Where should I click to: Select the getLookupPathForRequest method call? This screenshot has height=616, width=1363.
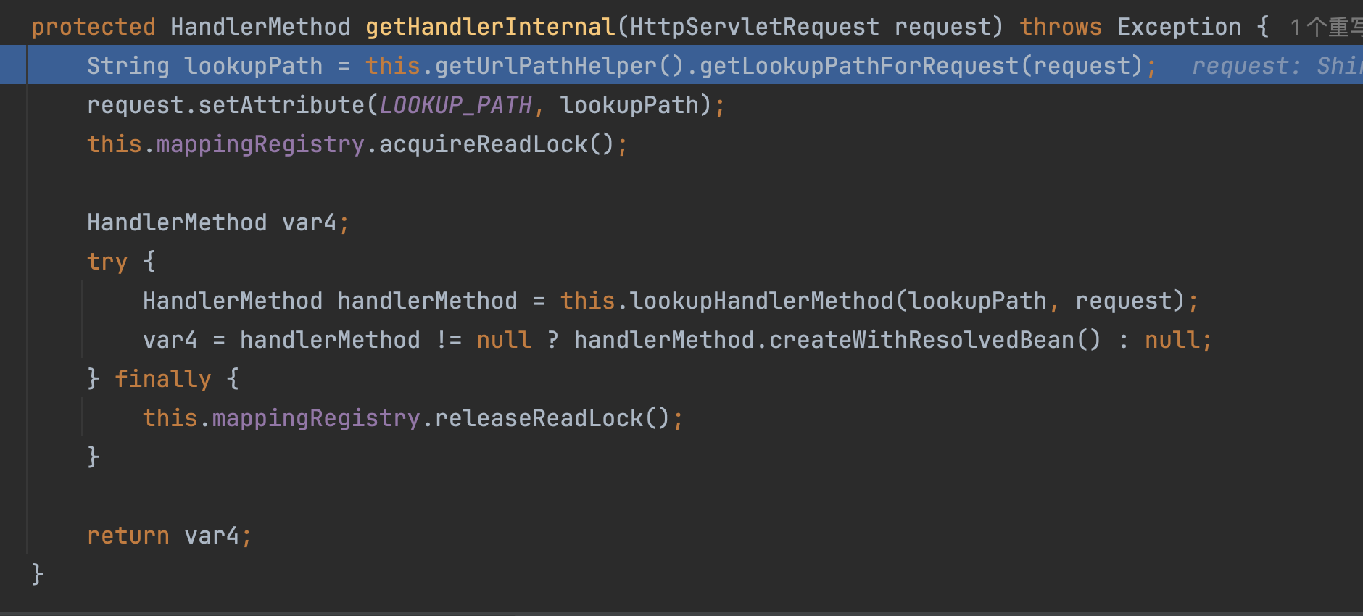pos(858,66)
